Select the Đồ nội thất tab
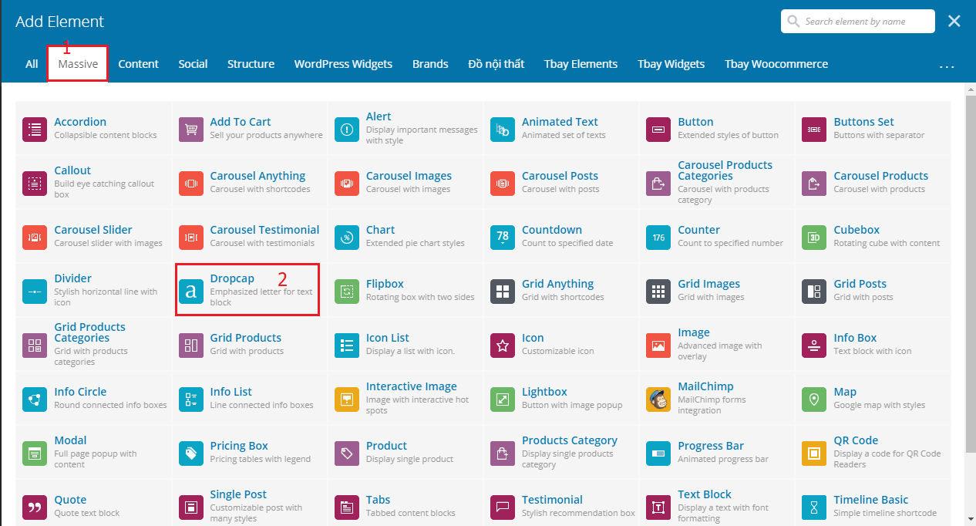 click(x=496, y=64)
